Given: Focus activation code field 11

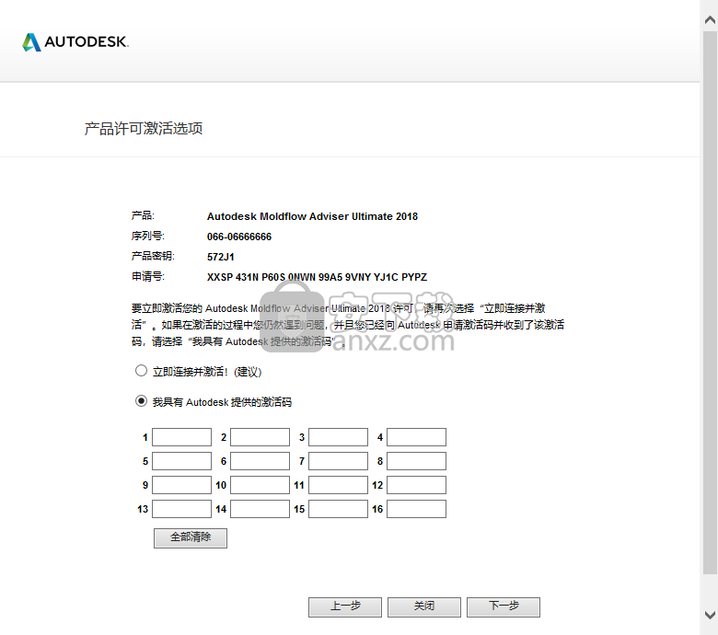Looking at the screenshot, I should (339, 485).
